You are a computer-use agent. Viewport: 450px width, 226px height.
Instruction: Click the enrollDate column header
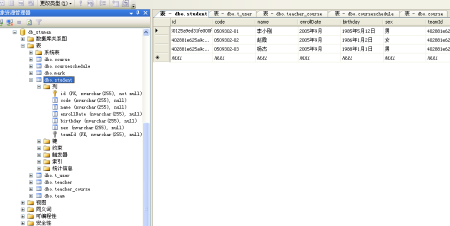pos(319,22)
